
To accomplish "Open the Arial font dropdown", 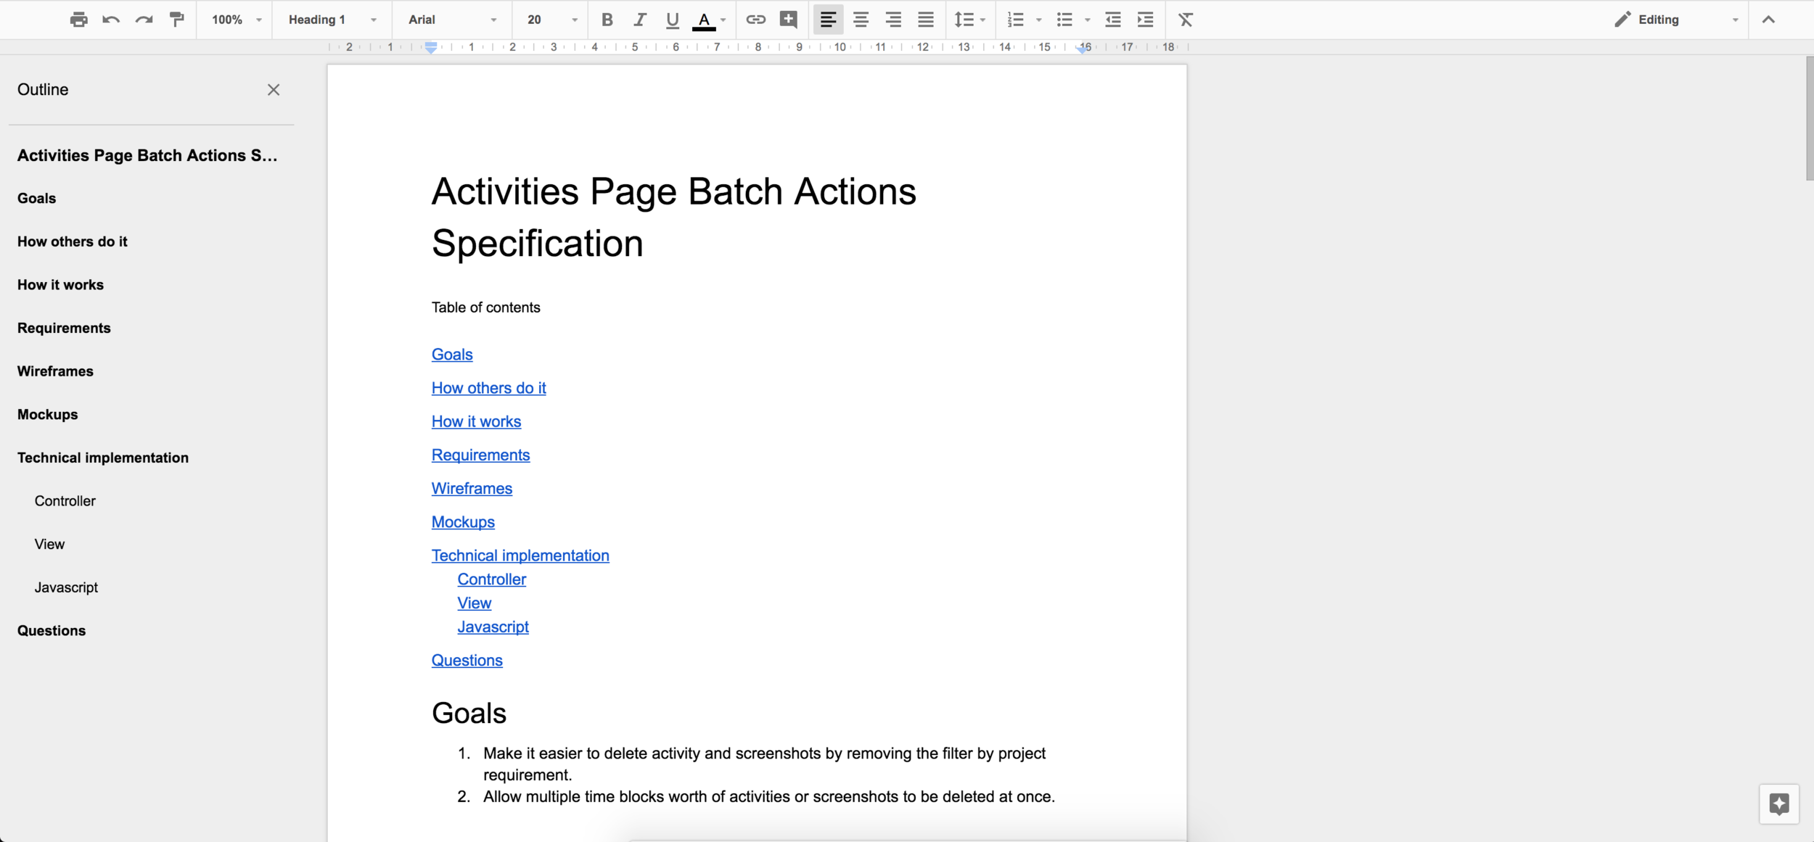I will [452, 20].
